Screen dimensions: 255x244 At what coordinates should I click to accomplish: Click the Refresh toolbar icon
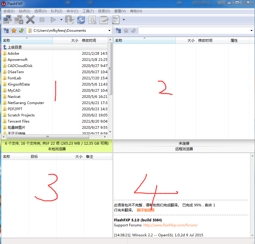(81, 20)
